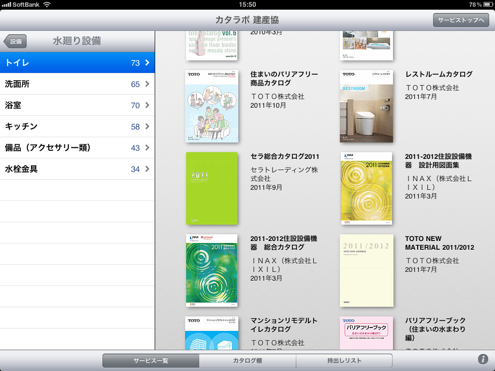Tap the battery status icon
495x371 pixels.
point(488,4)
